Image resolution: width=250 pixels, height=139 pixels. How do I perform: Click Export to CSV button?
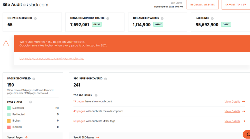click(236, 5)
